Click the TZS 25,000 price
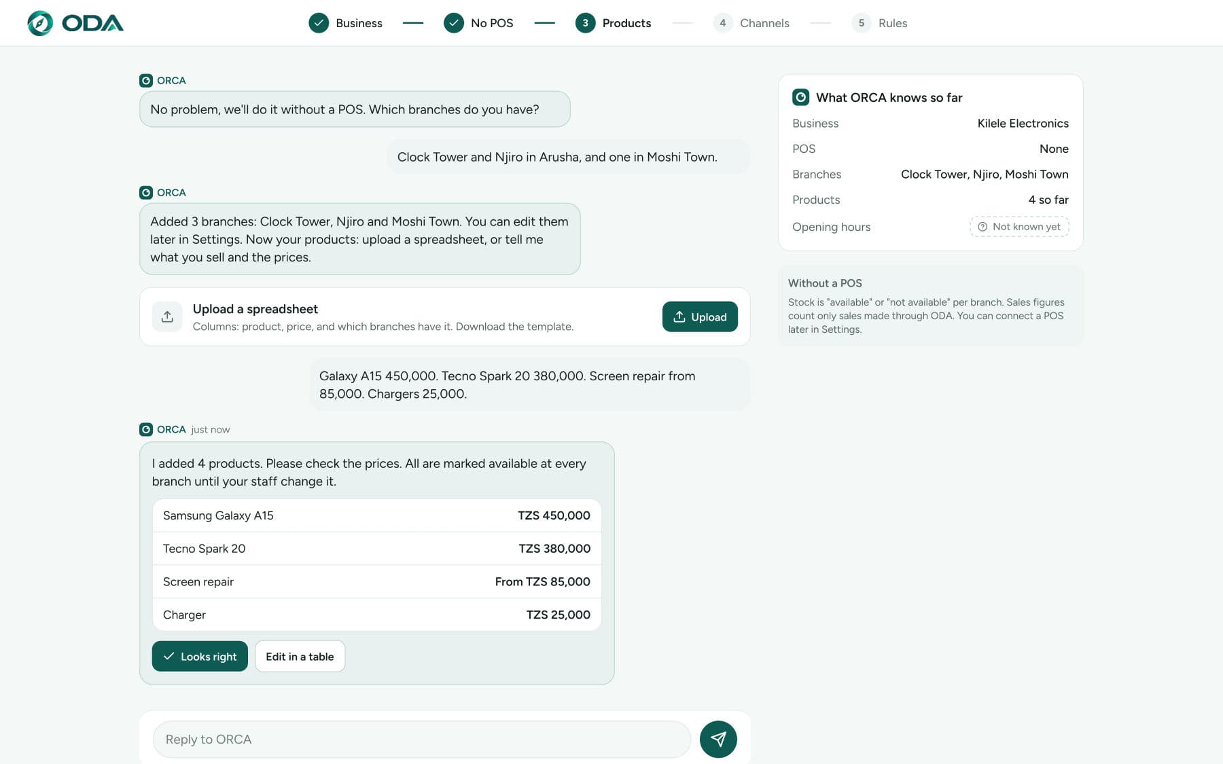This screenshot has width=1223, height=764. coord(558,615)
